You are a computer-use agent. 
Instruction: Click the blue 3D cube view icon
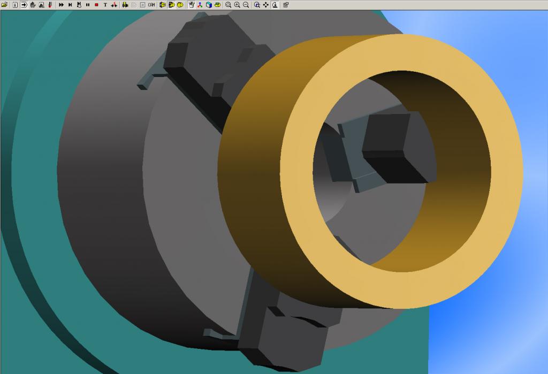click(209, 5)
